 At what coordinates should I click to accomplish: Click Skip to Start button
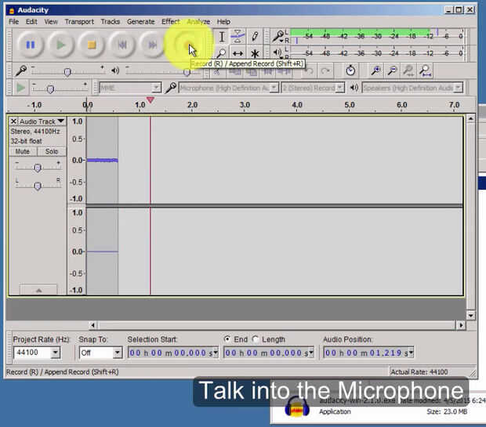[x=122, y=45]
